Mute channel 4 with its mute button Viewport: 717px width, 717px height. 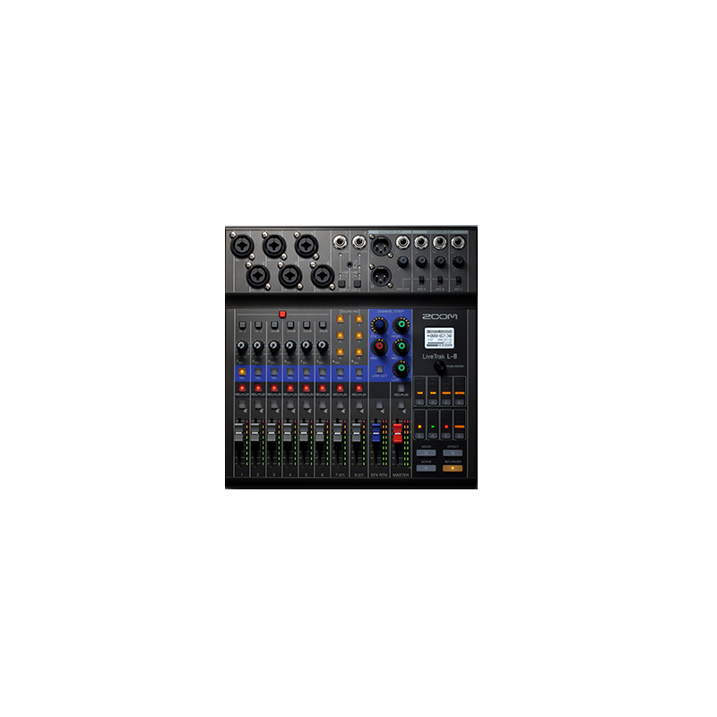tap(289, 405)
